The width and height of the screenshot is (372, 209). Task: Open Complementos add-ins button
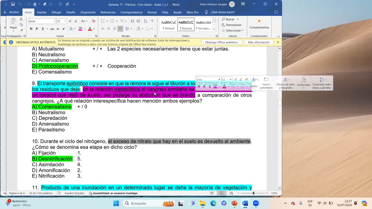[x=259, y=24]
